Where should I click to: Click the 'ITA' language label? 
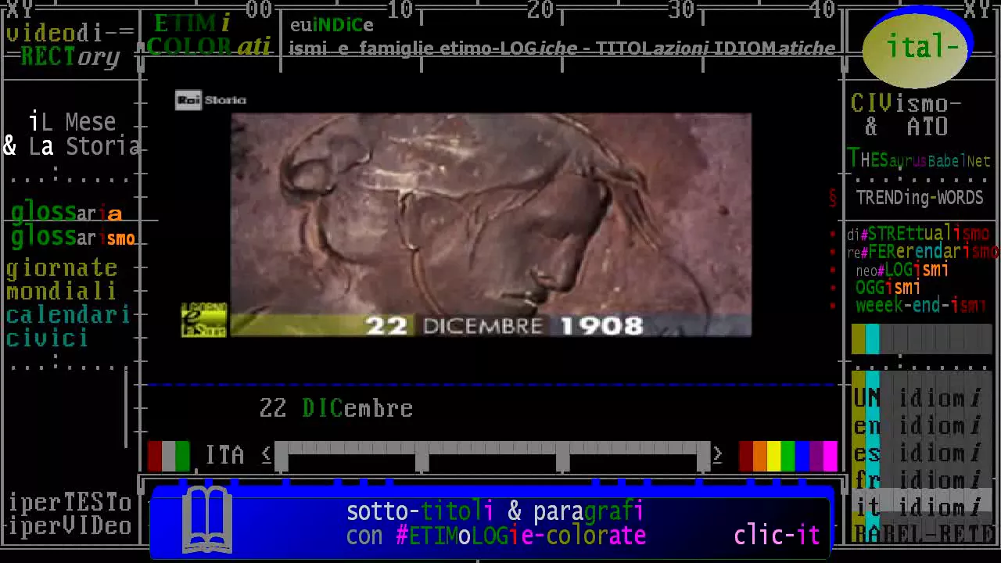coord(224,455)
